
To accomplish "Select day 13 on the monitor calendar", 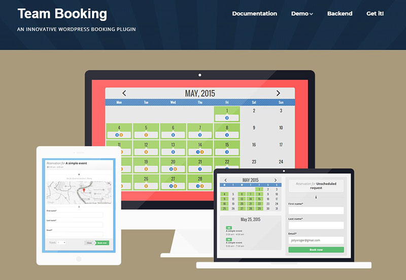I will coord(173,148).
